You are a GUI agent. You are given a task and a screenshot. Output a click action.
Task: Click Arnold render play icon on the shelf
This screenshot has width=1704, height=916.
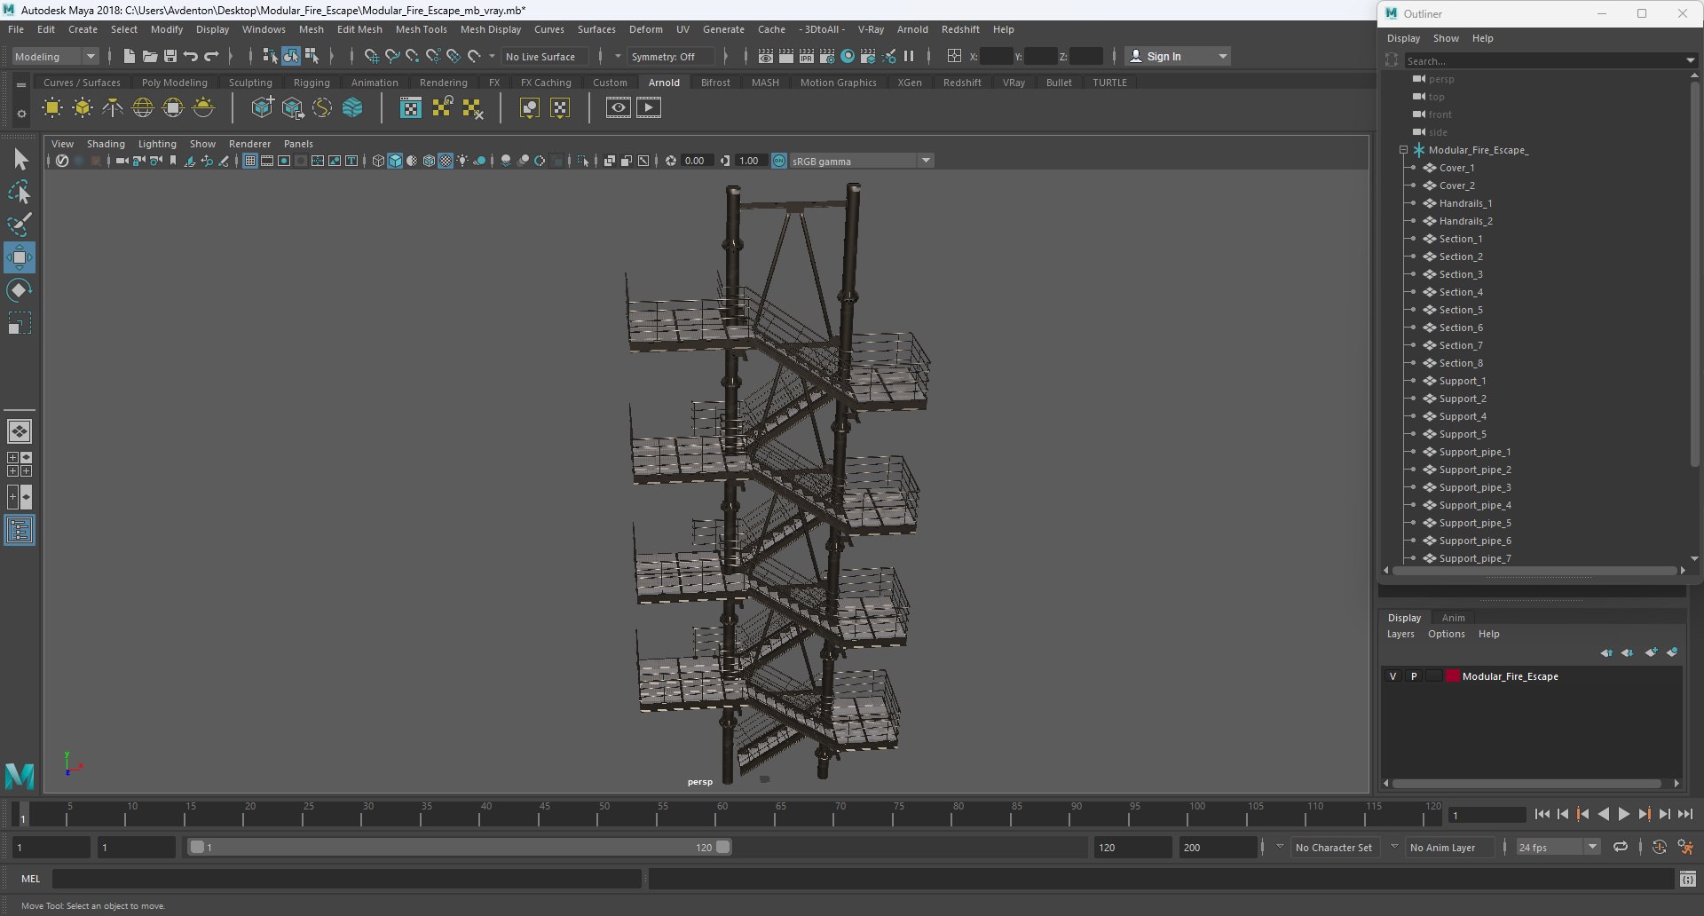649,108
